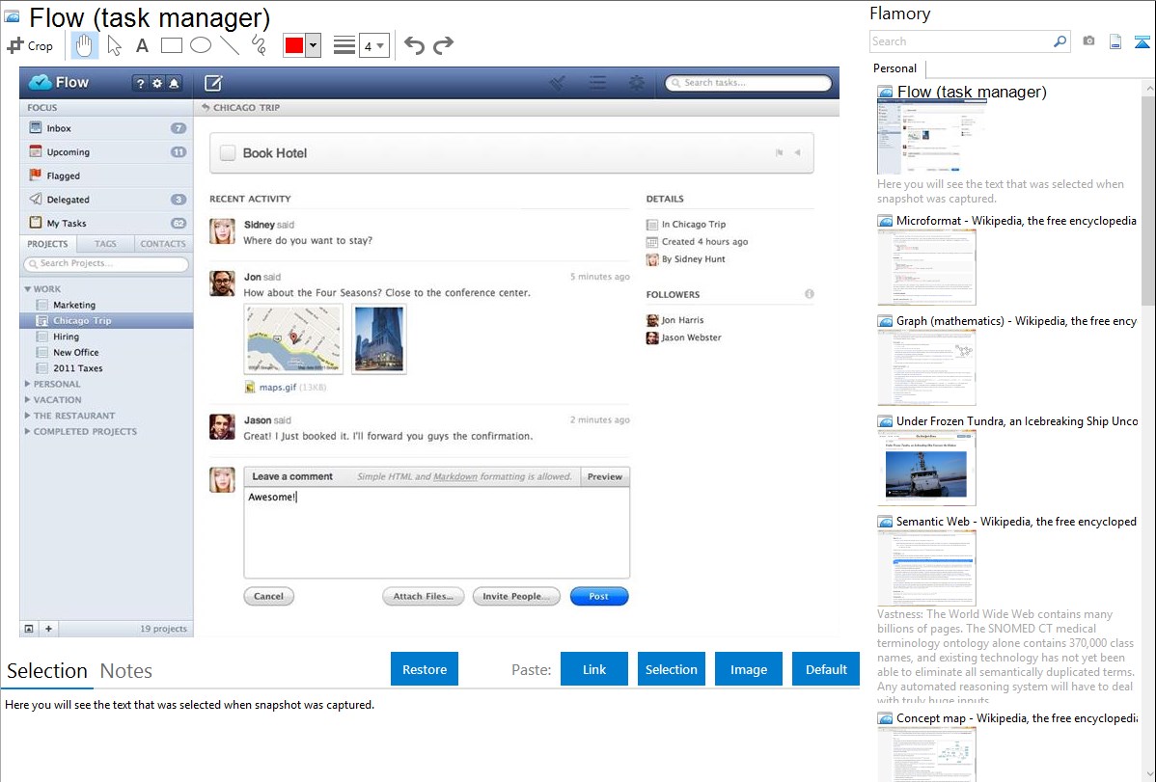Screen dimensions: 1156x782
Task: Expand the Vacation project group
Action: [x=27, y=399]
